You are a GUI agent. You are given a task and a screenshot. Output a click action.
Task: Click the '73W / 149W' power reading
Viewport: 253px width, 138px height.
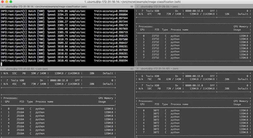(x=39, y=84)
